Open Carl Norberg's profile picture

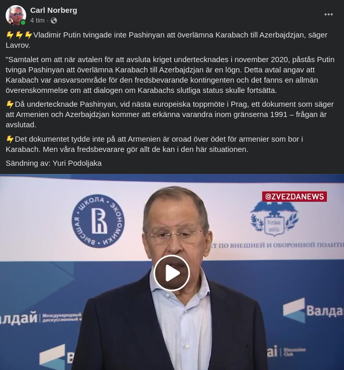(x=16, y=15)
